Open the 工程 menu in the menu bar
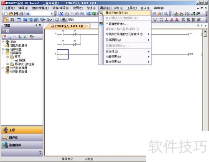This screenshot has height=162, width=209. (10, 8)
